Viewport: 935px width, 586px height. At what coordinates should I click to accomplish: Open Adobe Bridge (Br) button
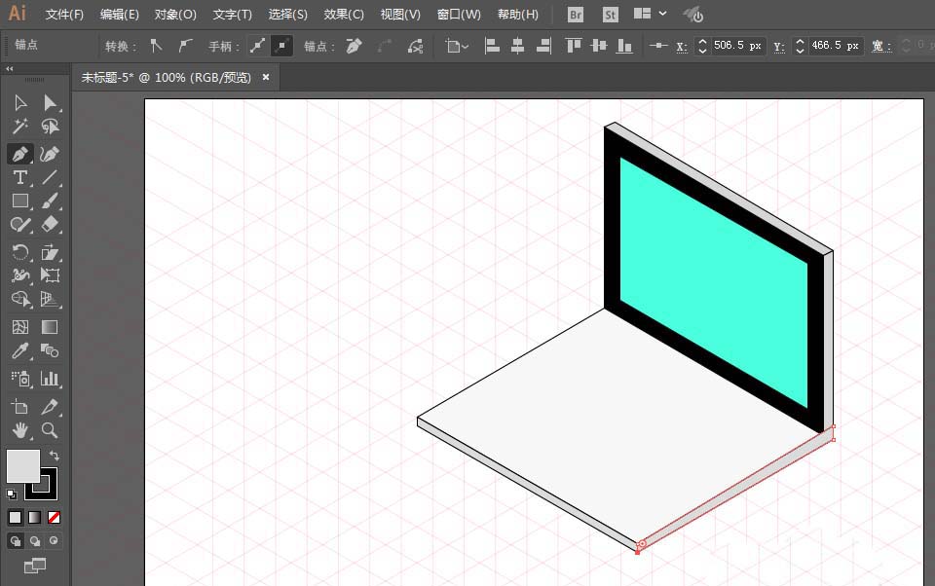576,15
